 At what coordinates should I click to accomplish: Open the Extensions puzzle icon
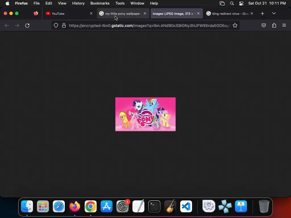click(274, 25)
